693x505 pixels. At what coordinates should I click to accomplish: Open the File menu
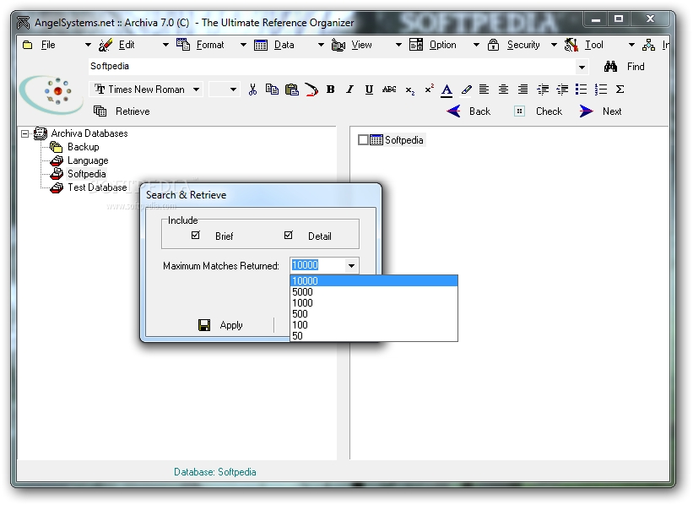48,45
